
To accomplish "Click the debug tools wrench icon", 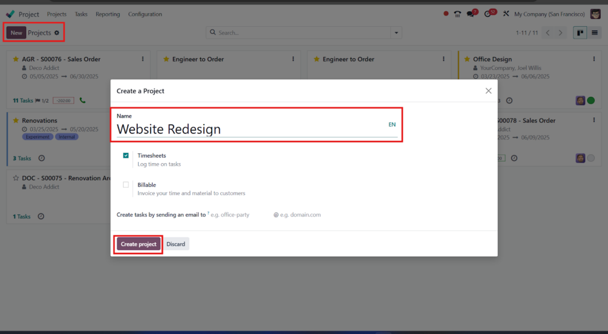I will pyautogui.click(x=506, y=14).
